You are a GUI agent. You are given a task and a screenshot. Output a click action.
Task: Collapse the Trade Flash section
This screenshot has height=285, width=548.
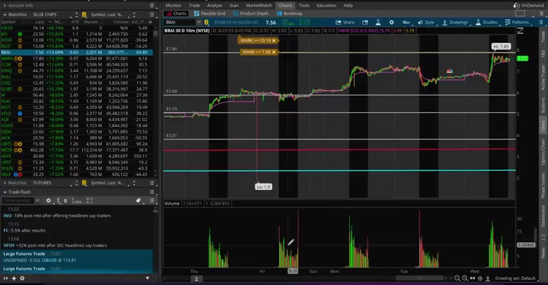4,192
